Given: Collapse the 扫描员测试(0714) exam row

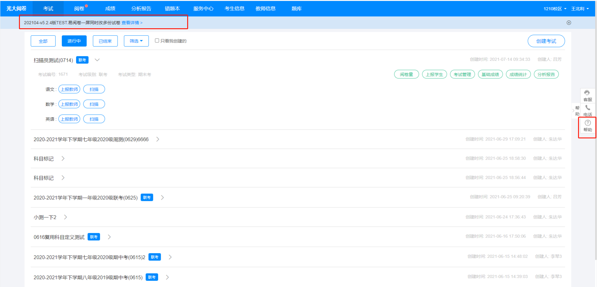Looking at the screenshot, I should [x=97, y=60].
